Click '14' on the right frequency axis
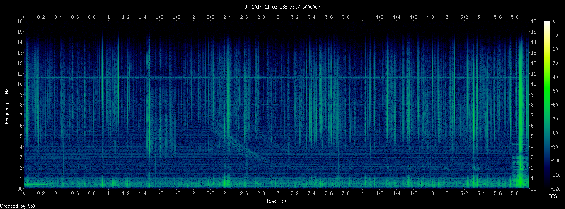 coord(534,42)
